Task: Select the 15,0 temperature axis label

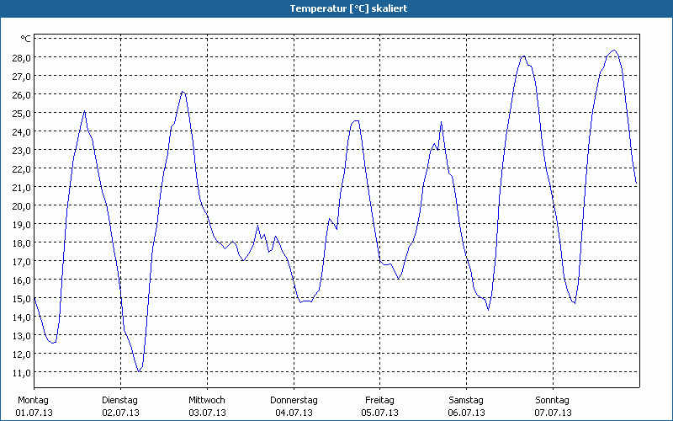Action: 22,299
